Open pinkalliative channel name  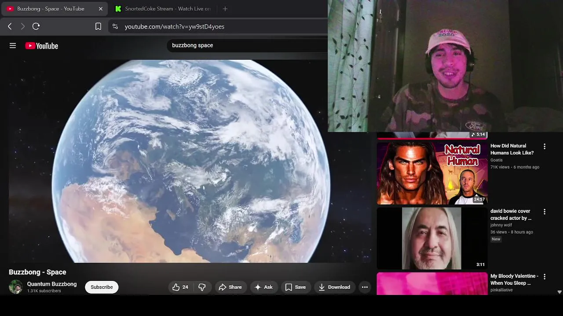click(x=502, y=290)
